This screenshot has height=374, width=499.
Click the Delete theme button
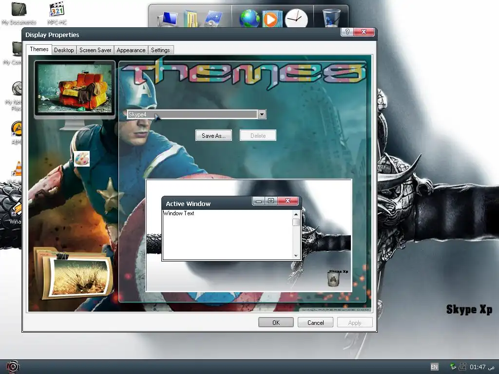(x=258, y=135)
